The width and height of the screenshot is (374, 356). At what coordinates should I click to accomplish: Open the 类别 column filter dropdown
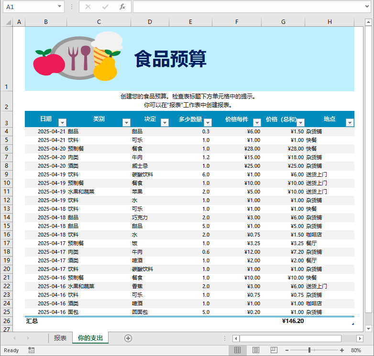[x=126, y=122]
